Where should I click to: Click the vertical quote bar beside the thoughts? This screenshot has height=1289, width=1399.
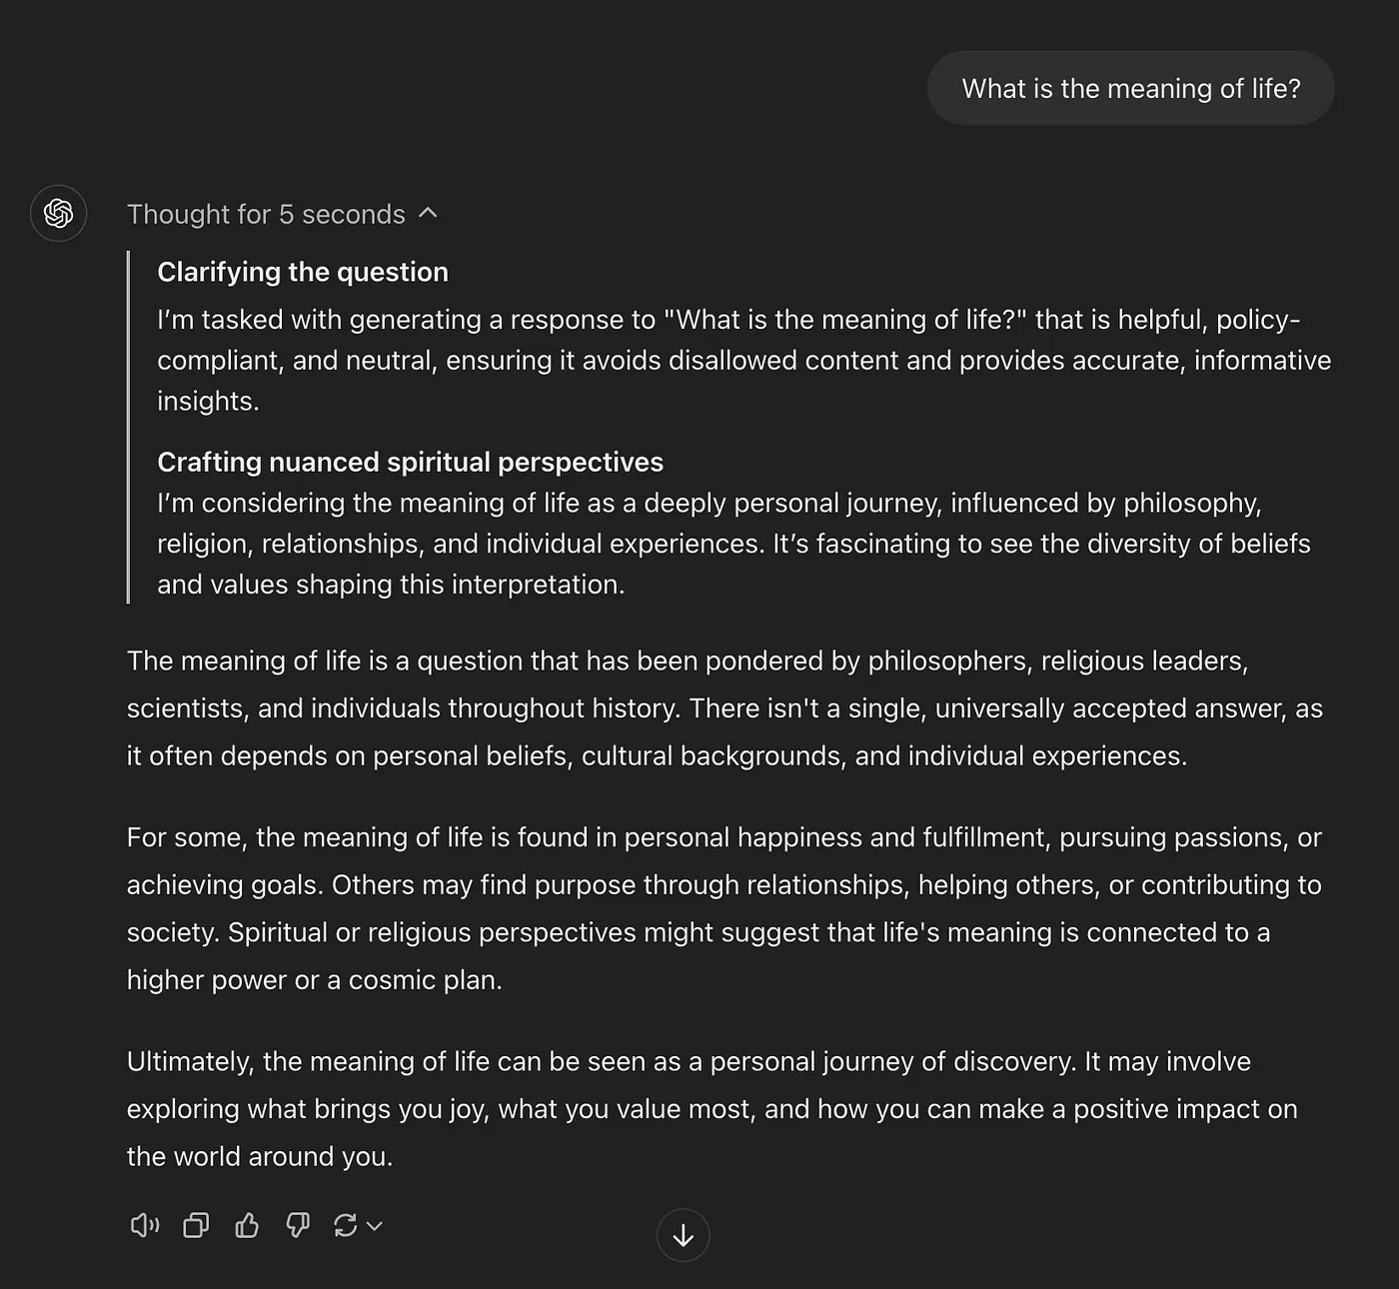(x=129, y=427)
